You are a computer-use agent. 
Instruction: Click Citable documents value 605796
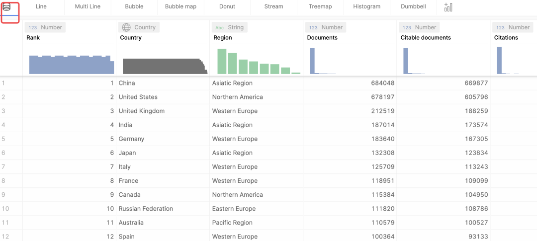tap(476, 97)
